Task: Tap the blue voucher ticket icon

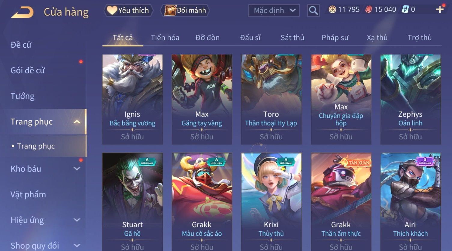Action: coord(405,10)
